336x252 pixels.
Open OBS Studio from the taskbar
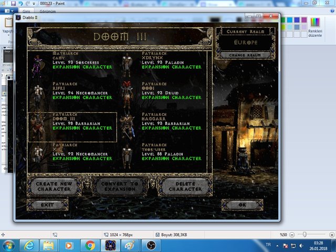pyautogui.click(x=151, y=246)
